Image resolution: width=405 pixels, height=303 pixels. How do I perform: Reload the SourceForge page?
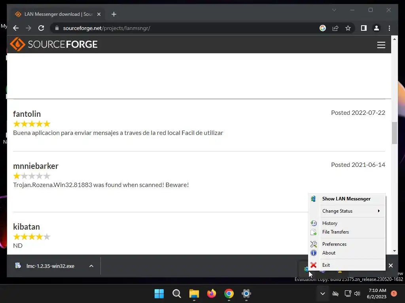pos(41,28)
